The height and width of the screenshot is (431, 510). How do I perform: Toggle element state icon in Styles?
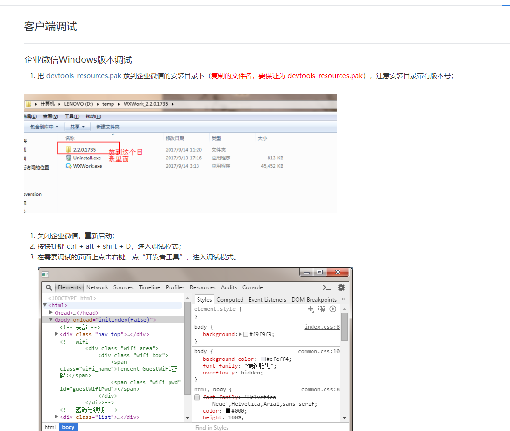tap(322, 309)
